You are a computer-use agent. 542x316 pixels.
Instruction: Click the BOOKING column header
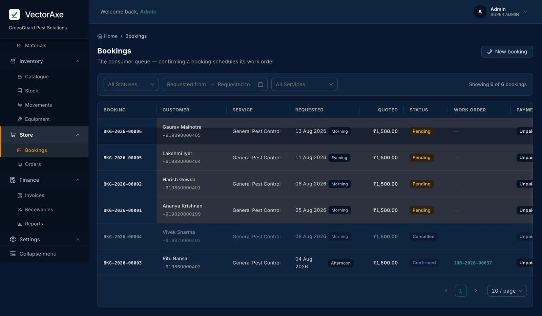point(114,110)
